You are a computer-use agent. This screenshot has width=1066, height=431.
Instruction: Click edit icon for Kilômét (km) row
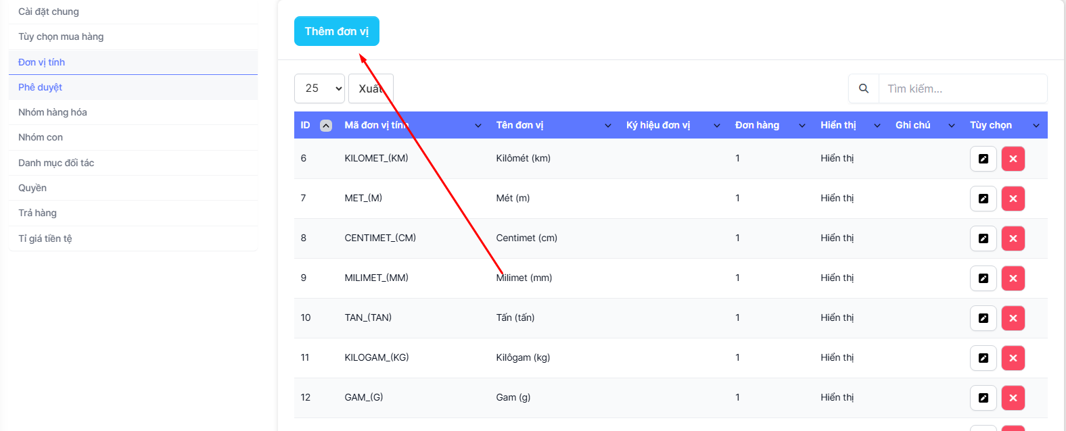point(983,159)
